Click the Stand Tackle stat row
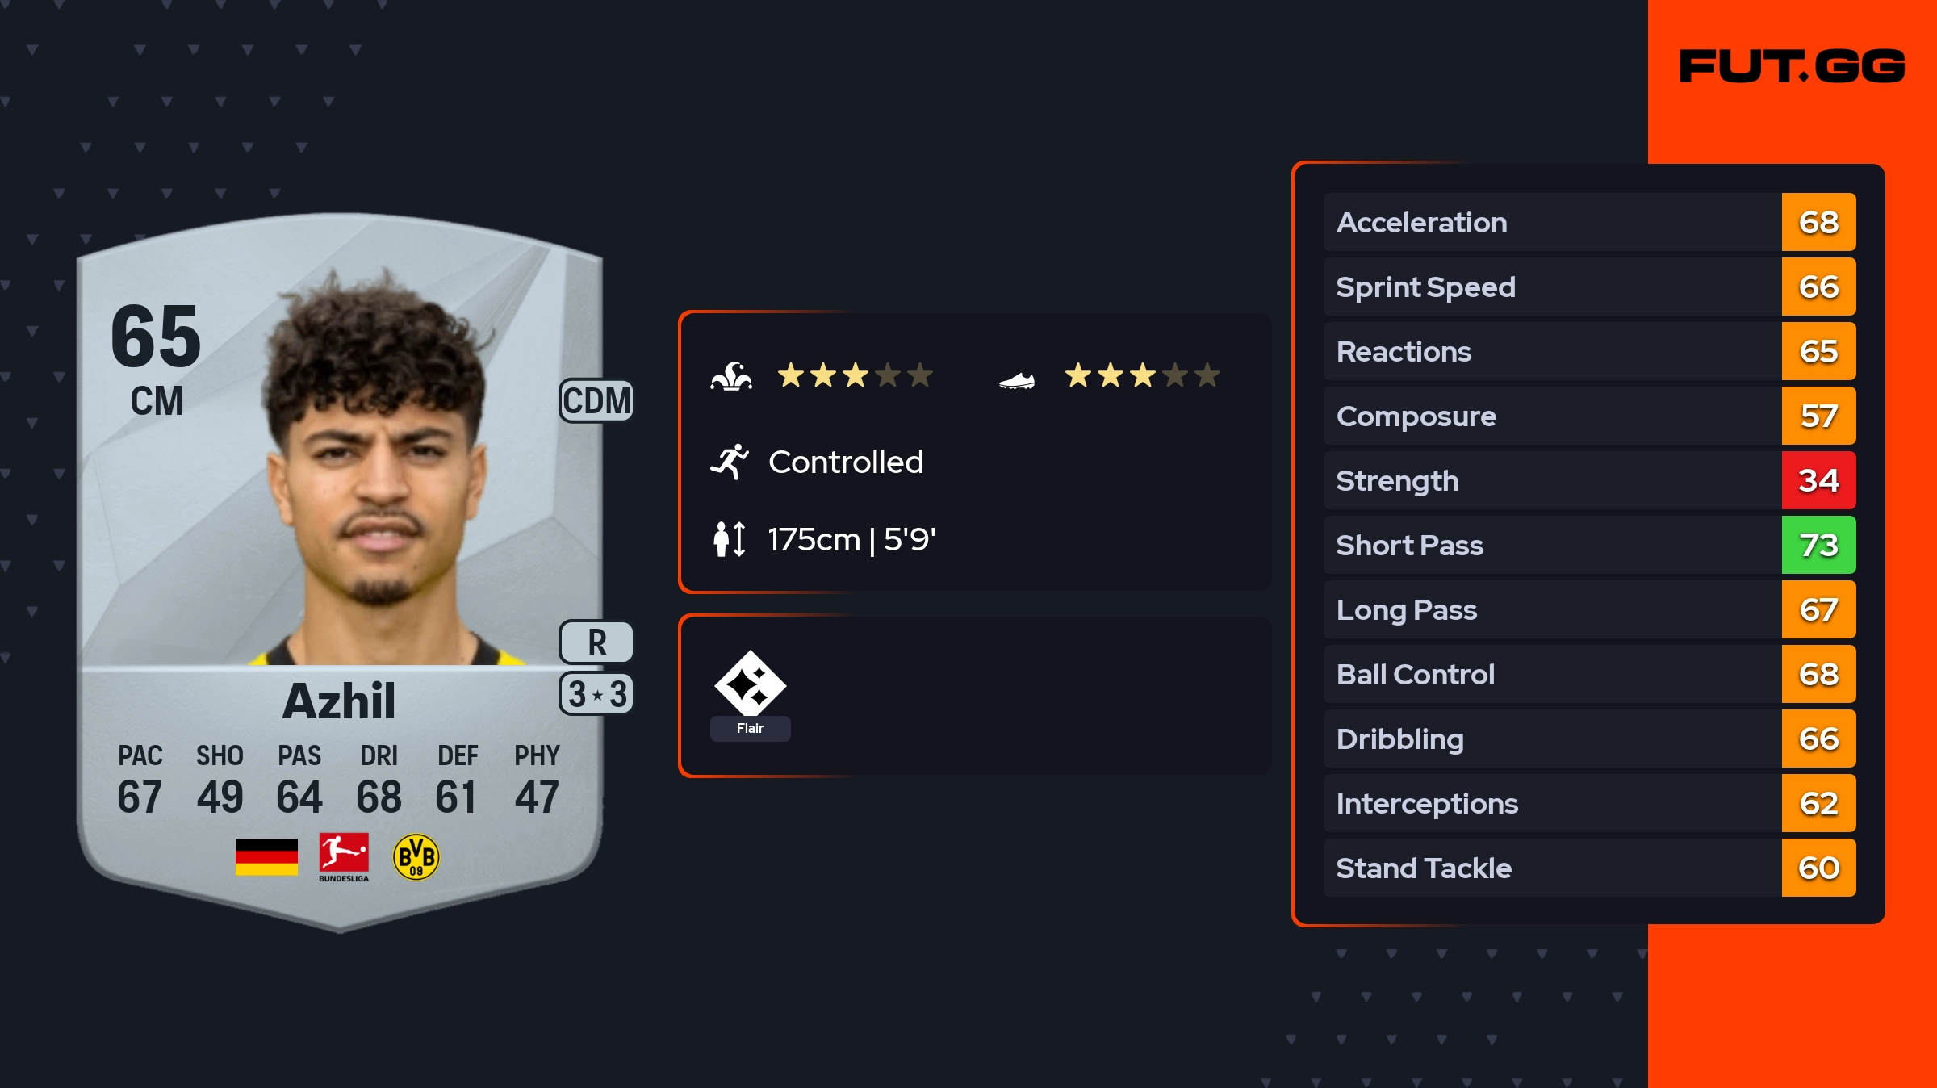The width and height of the screenshot is (1937, 1088). pyautogui.click(x=1589, y=868)
